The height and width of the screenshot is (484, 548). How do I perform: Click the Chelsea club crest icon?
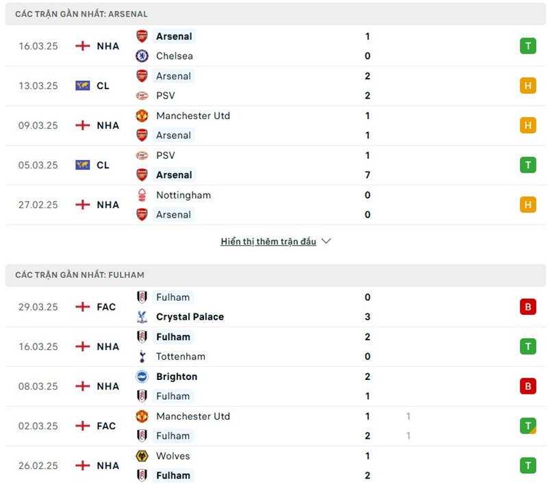pos(142,56)
